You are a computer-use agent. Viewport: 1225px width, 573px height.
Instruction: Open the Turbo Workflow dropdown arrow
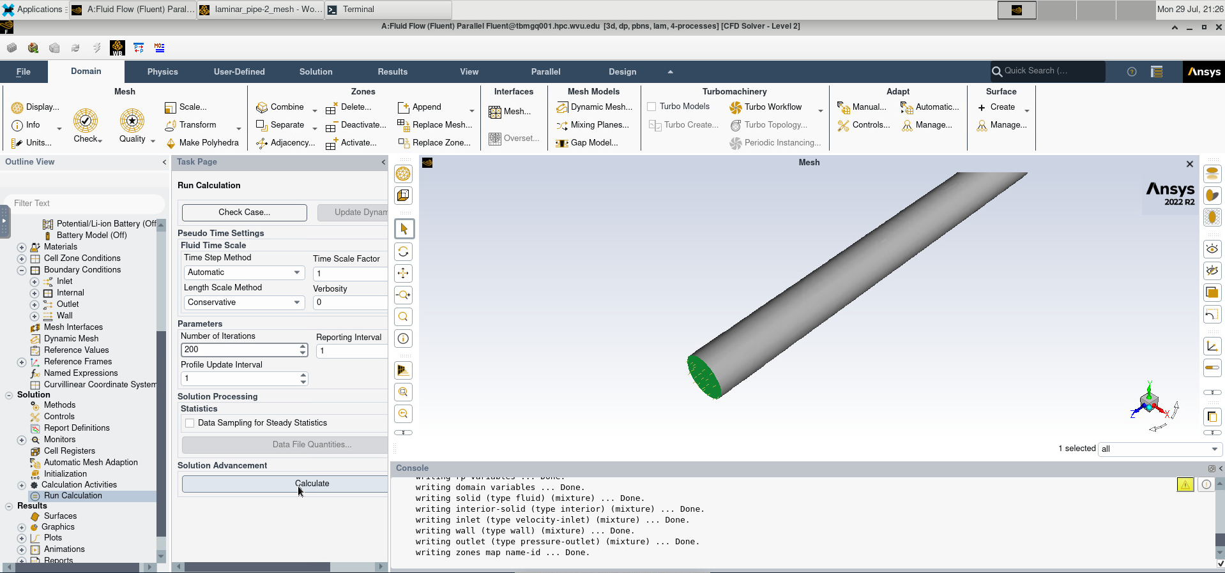click(821, 111)
